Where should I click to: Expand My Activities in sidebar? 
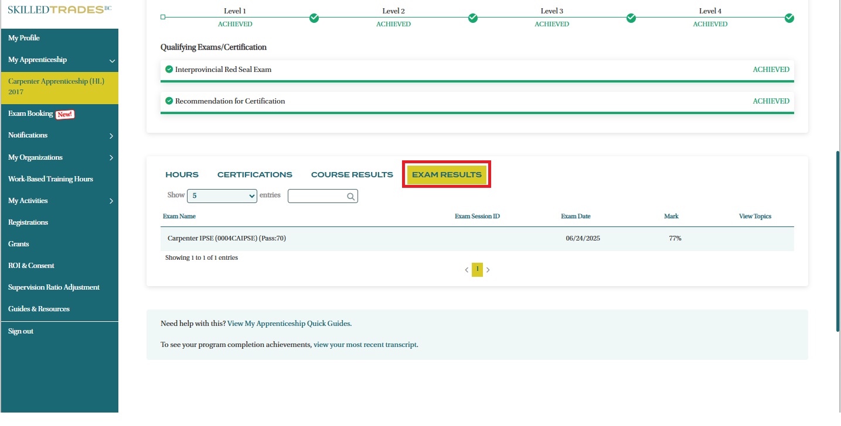pos(111,201)
